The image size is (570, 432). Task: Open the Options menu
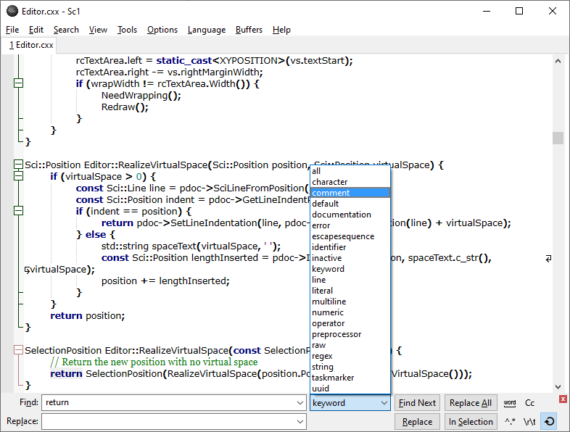pyautogui.click(x=162, y=30)
